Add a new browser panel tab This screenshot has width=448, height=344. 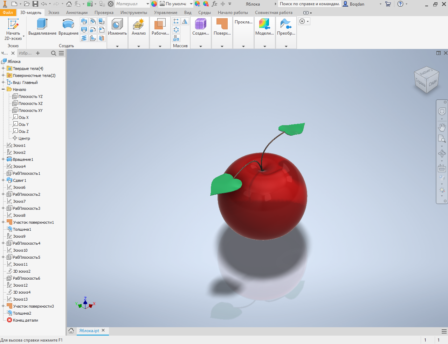click(x=38, y=53)
